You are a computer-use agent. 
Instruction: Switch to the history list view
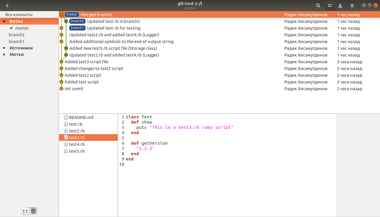tap(330, 5)
